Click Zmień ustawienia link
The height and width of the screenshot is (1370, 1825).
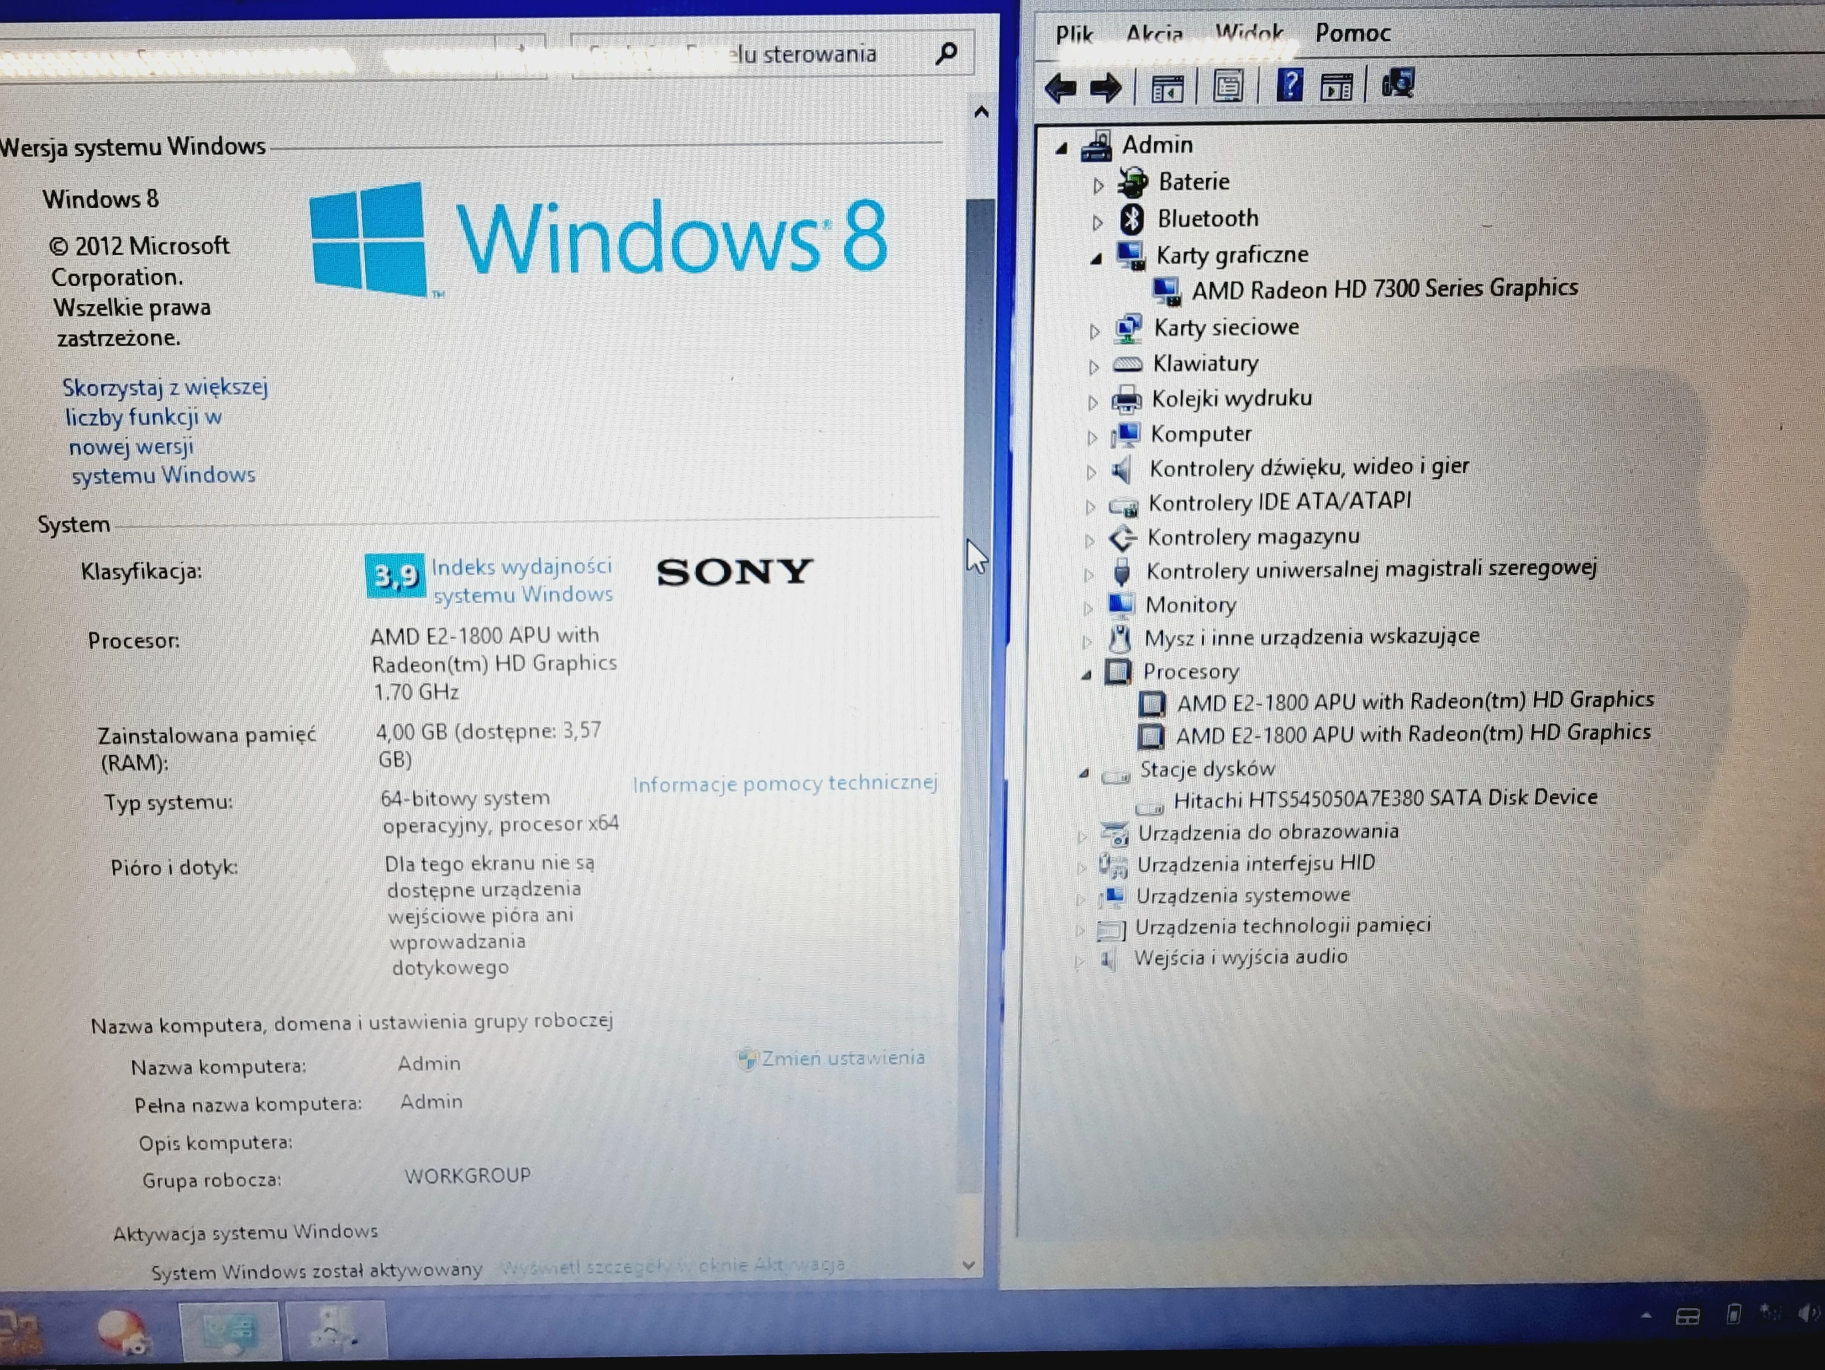pos(842,1058)
